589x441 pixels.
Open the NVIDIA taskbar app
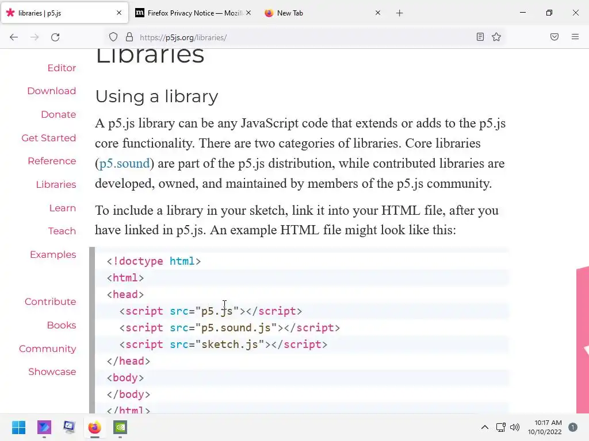click(120, 427)
